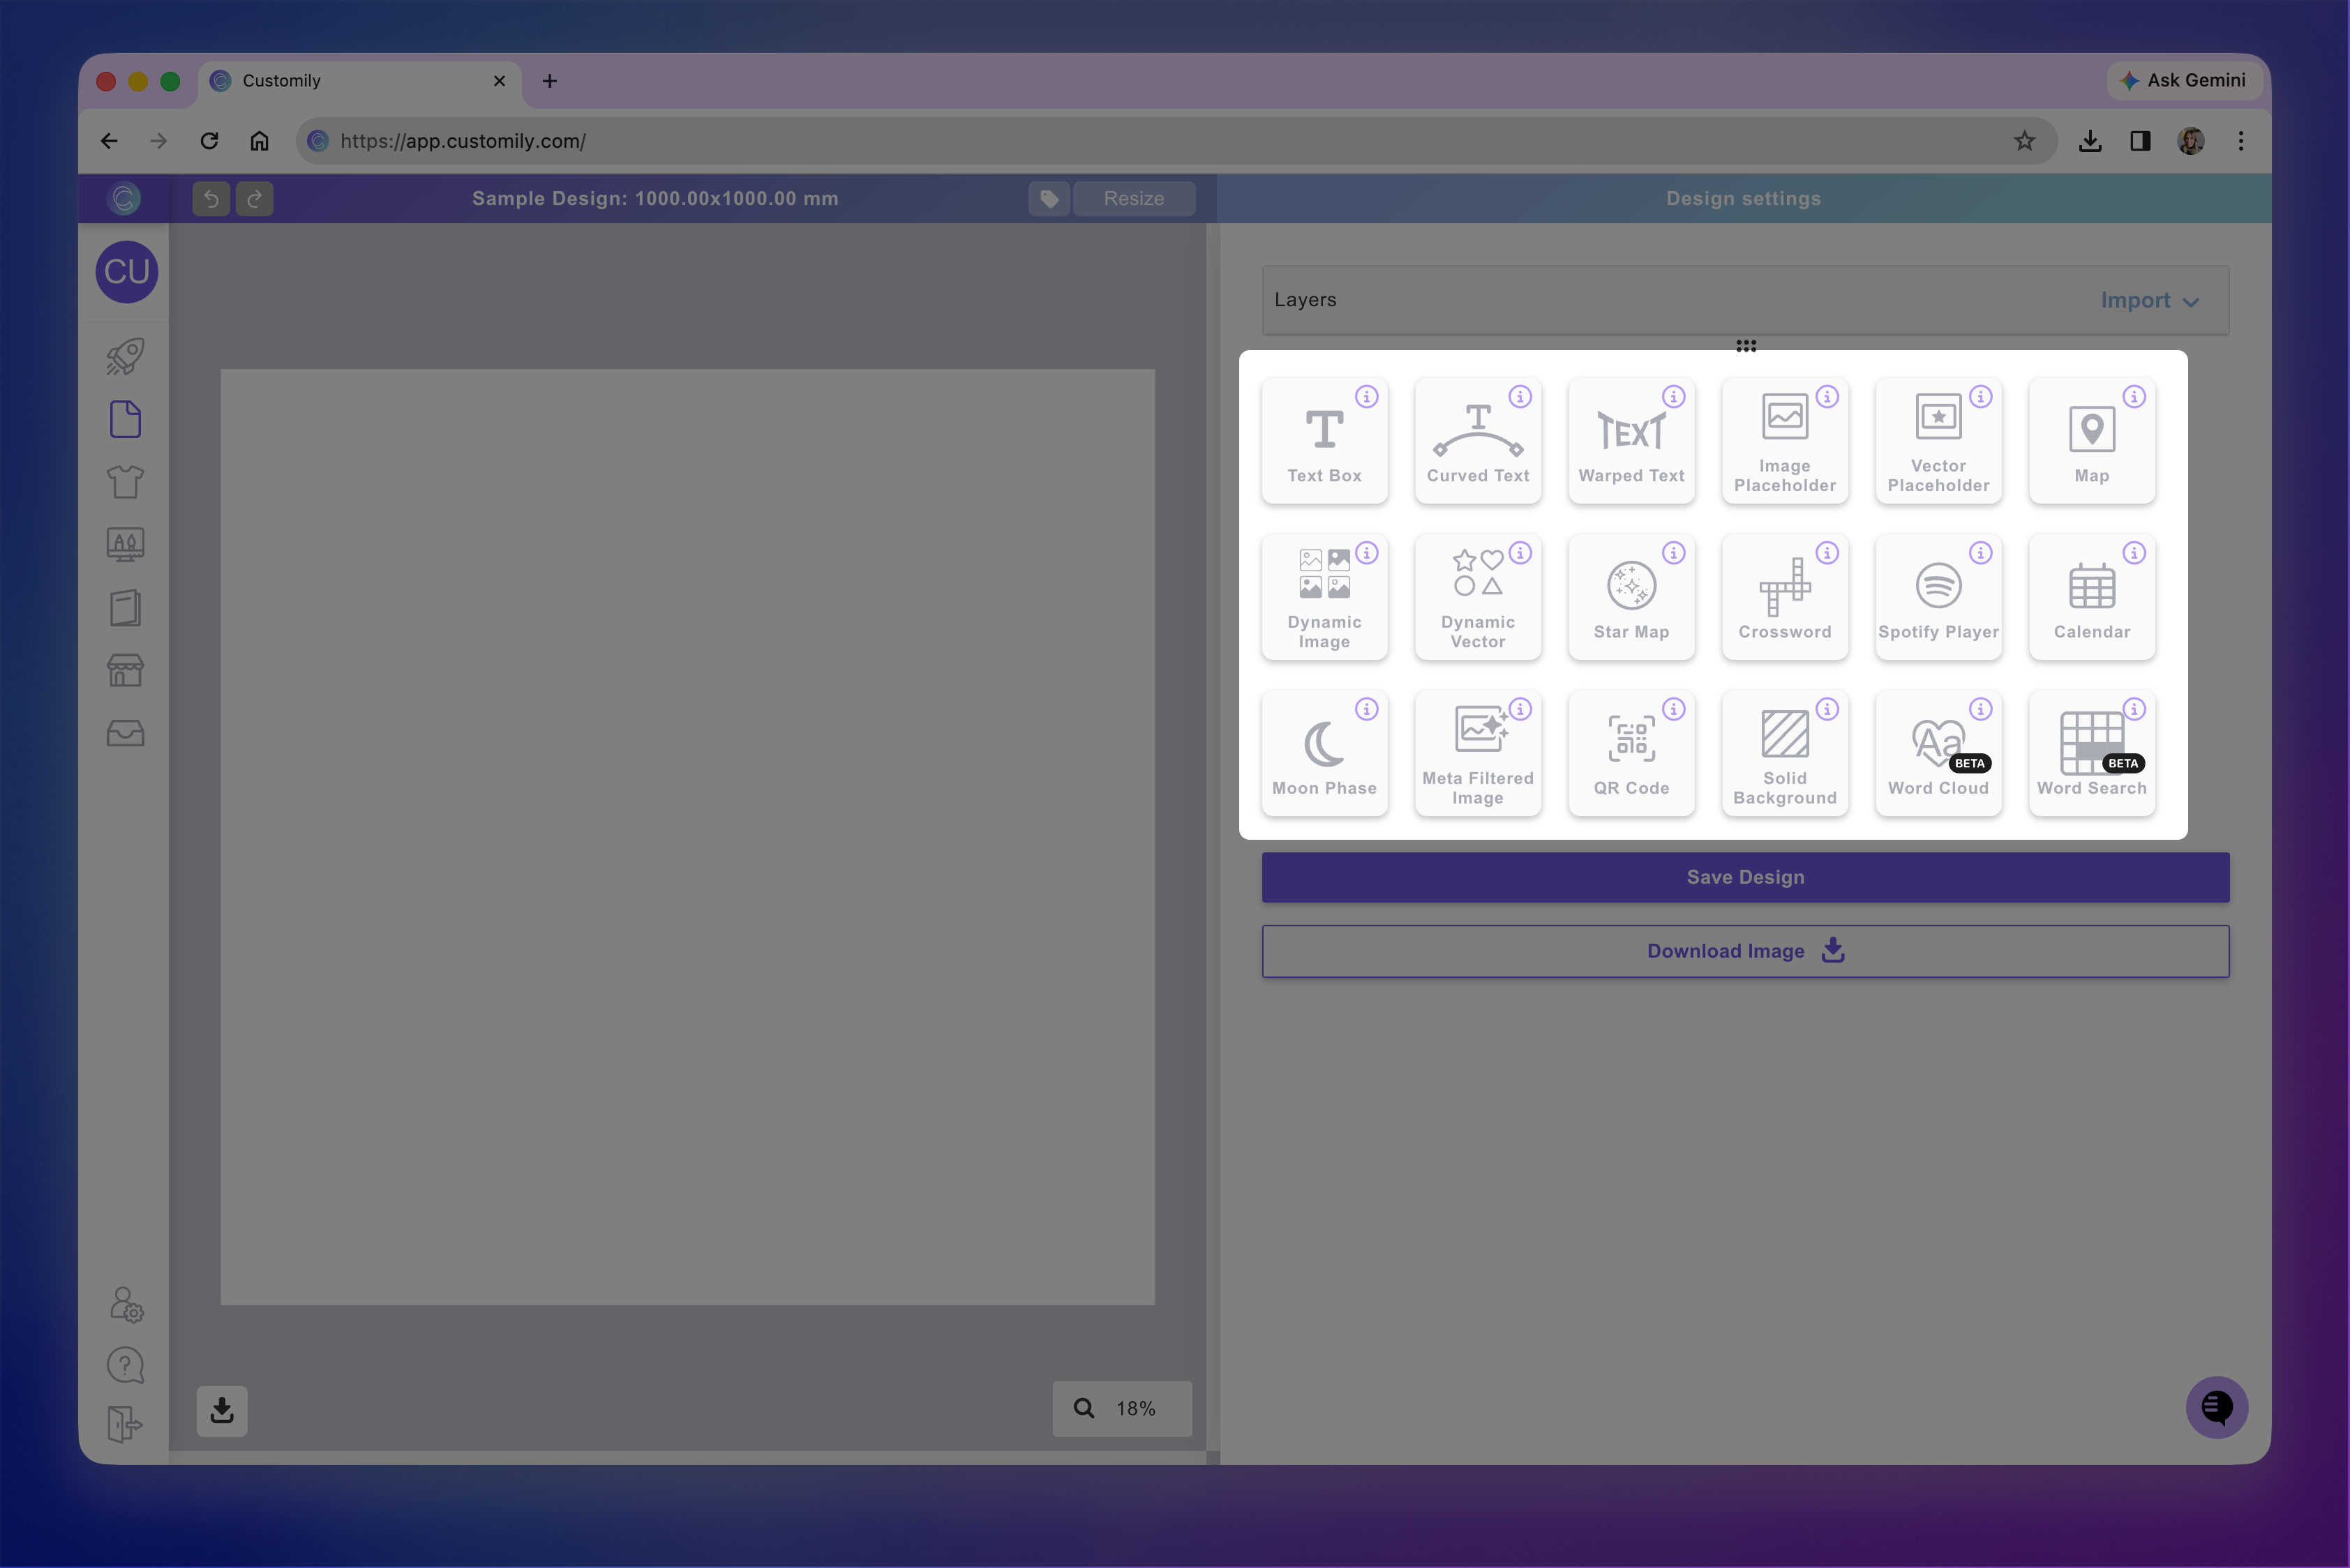Open the inbox tray sidebar icon
Viewport: 2350px width, 1568px height.
(x=125, y=734)
